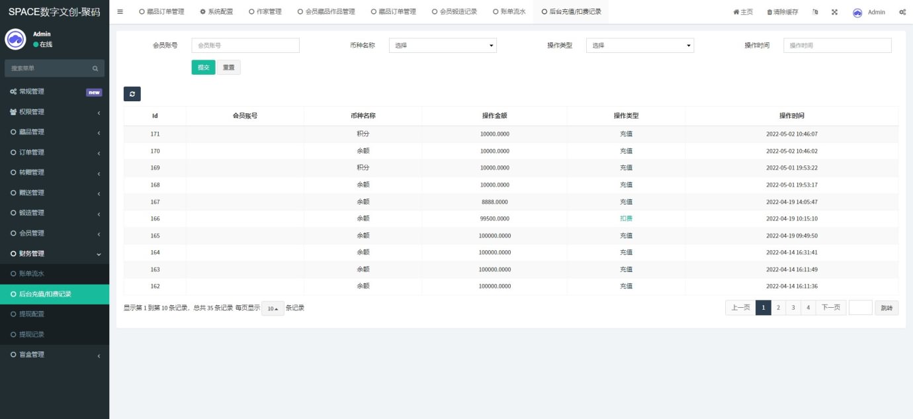The image size is (913, 419).
Task: Expand the 转赠管理 sidebar menu
Action: click(x=54, y=173)
